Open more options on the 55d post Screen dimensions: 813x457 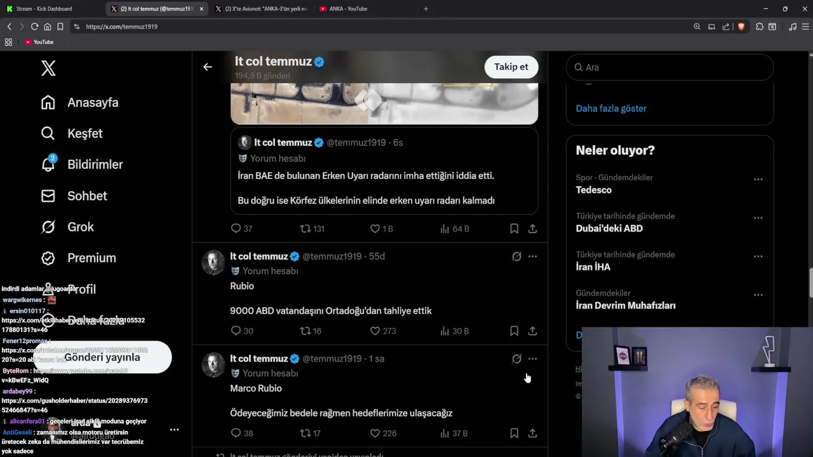tap(532, 256)
